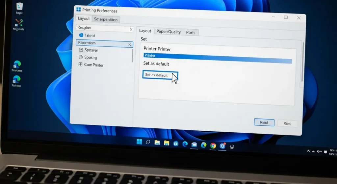Open the Recycle Bin desktop icon
The image size is (337, 184).
pyautogui.click(x=19, y=8)
